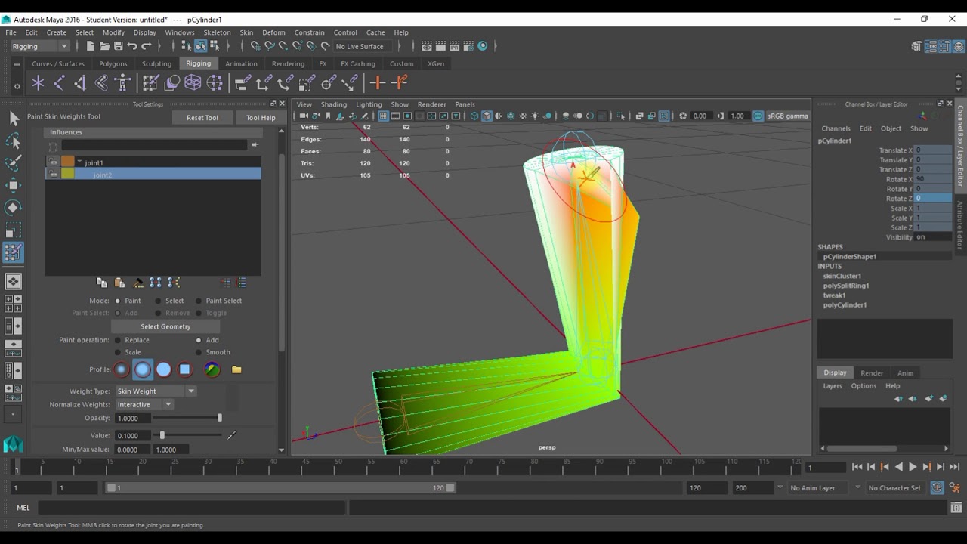Switch to the Animation shelf tab
This screenshot has width=967, height=544.
click(x=241, y=64)
